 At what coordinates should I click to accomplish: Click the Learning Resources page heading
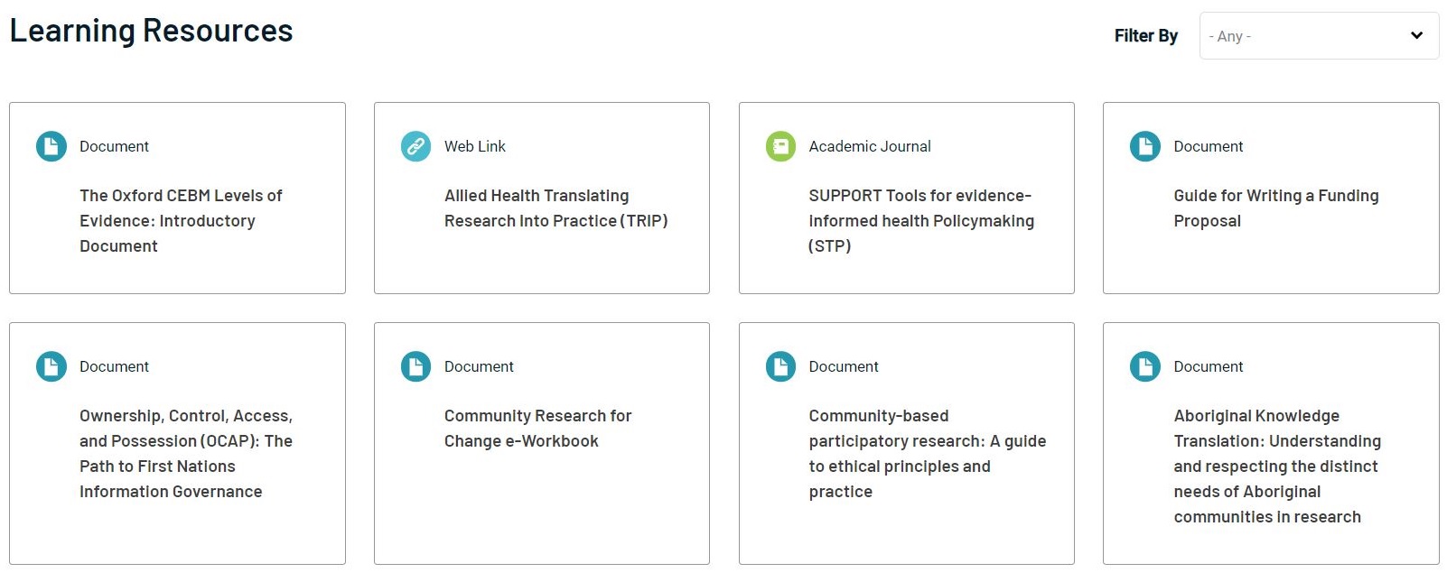click(x=151, y=30)
